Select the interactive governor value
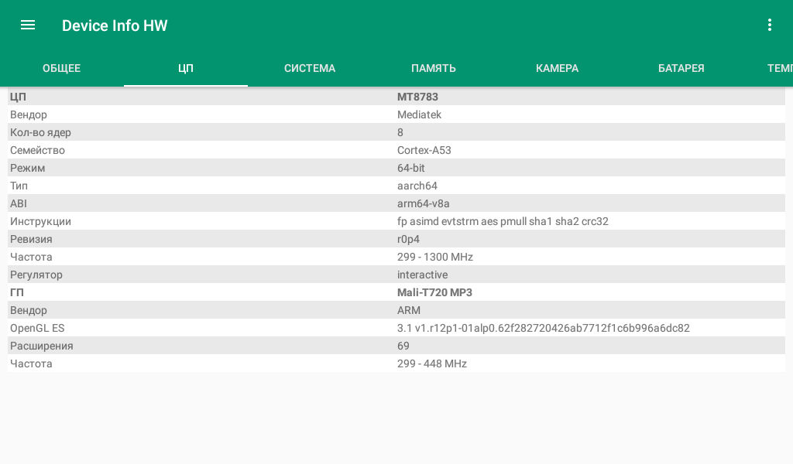The width and height of the screenshot is (793, 464). coord(422,275)
